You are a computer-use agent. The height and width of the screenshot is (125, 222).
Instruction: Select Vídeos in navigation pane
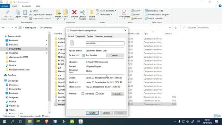12,110
